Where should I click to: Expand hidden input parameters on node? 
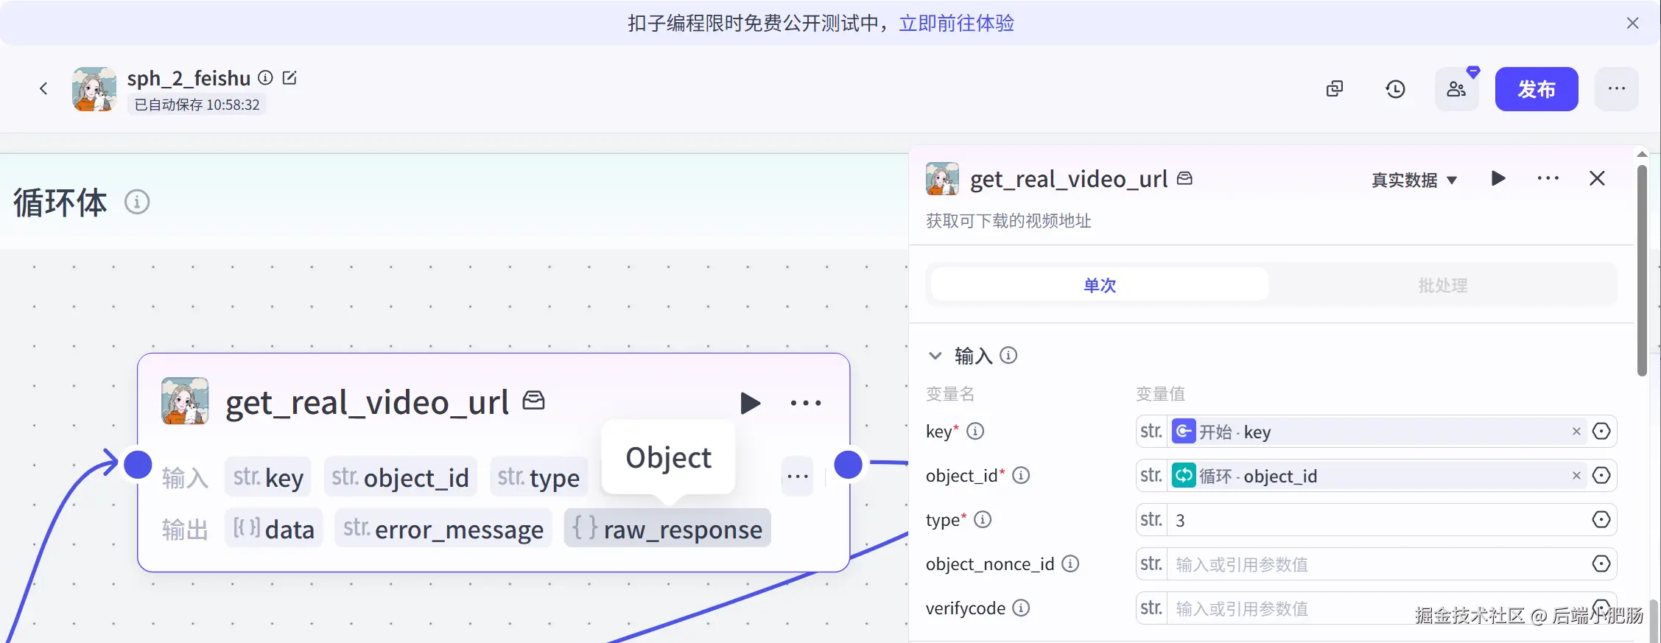click(798, 477)
